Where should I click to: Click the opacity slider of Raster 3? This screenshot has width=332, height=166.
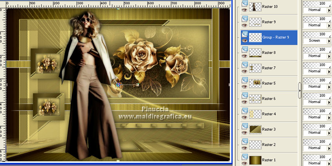(317, 126)
